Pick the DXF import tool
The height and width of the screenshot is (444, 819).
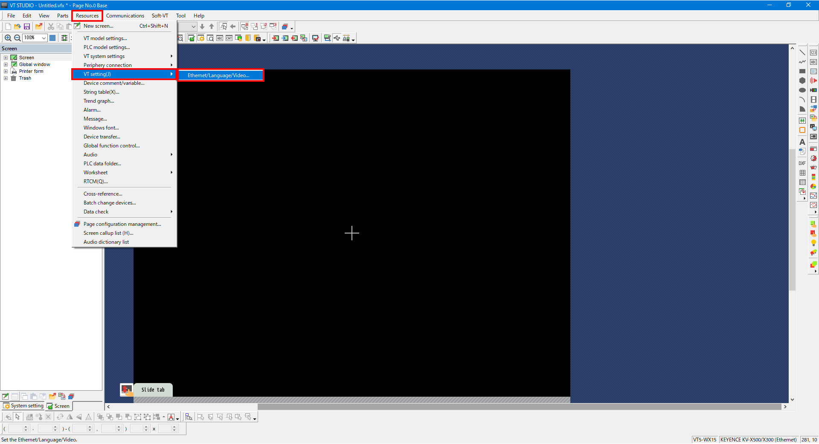(x=802, y=163)
